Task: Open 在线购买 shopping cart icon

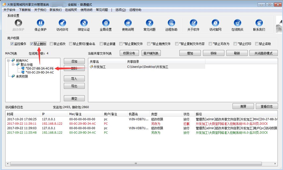Action: click(237, 23)
